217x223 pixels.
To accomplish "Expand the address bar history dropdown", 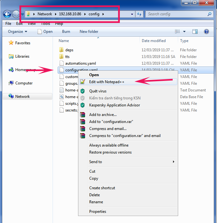I will point(132,14).
